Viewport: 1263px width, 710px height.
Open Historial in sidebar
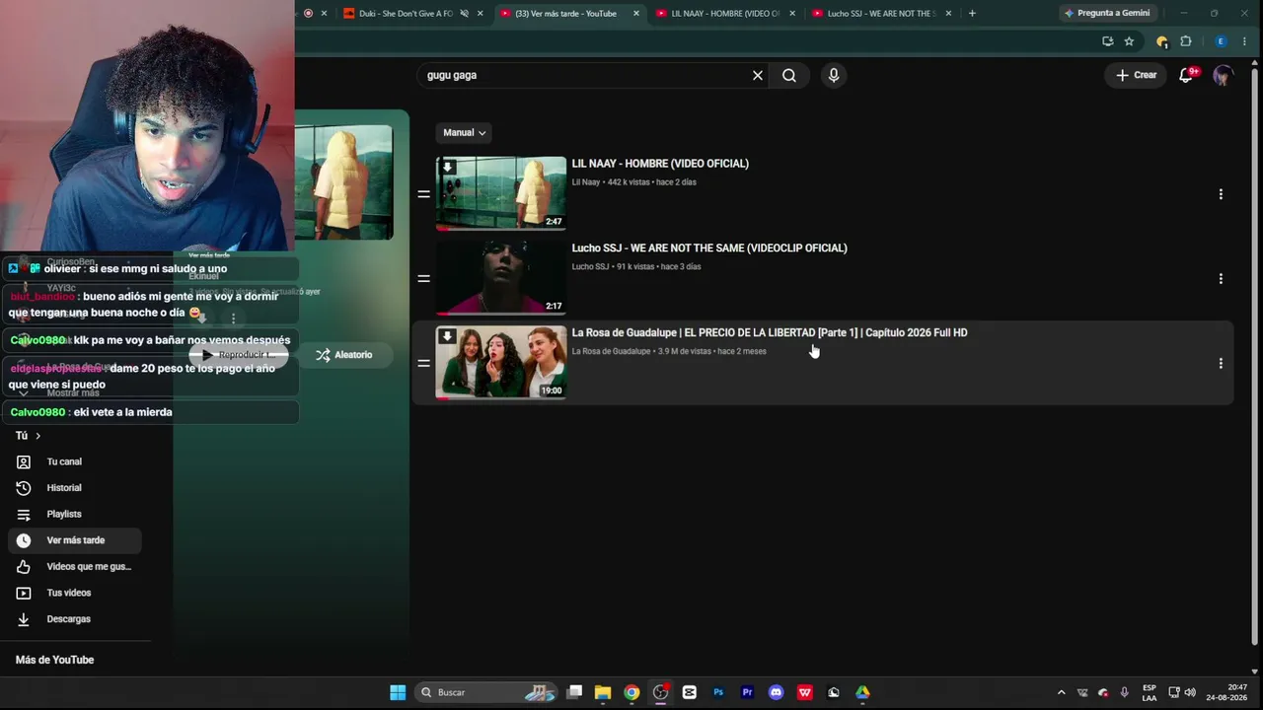tap(75, 488)
